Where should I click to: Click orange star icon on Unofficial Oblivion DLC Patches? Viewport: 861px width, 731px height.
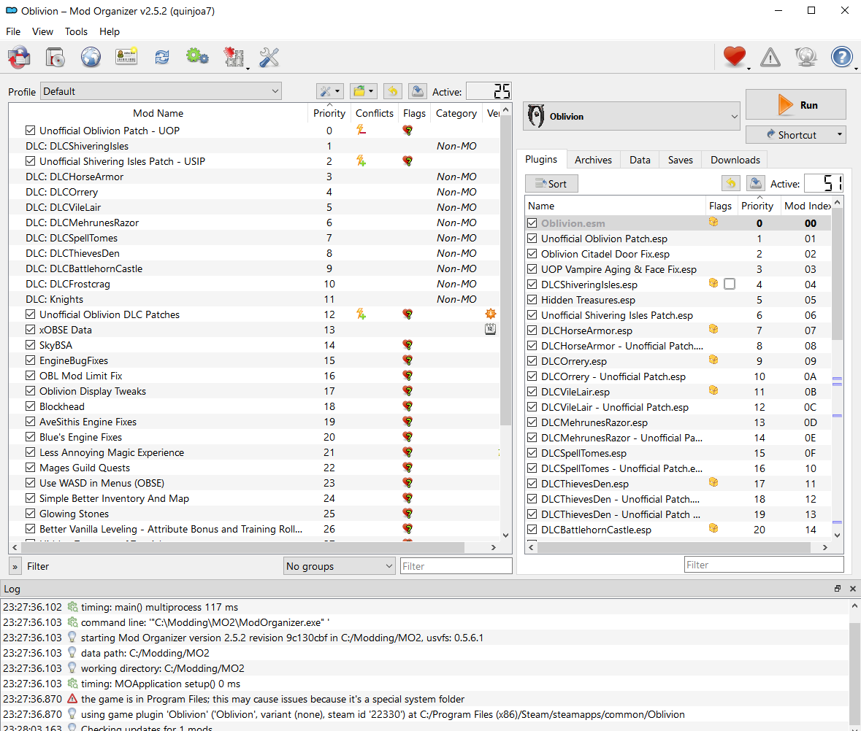click(490, 314)
